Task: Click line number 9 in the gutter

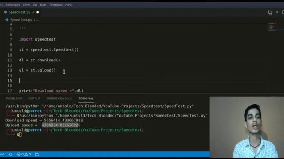Action: [11, 50]
